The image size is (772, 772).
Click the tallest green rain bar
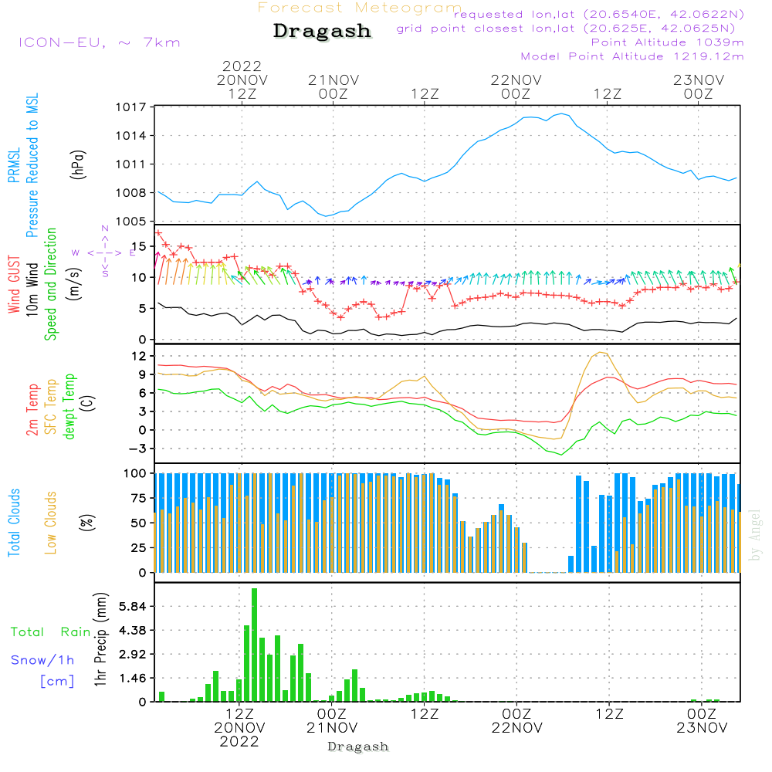(254, 645)
